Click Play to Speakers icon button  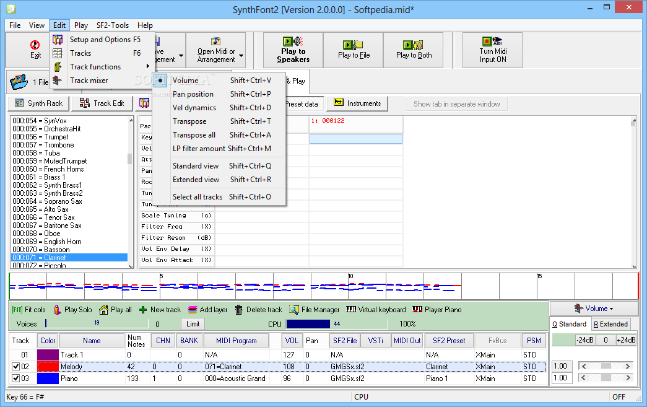(293, 50)
